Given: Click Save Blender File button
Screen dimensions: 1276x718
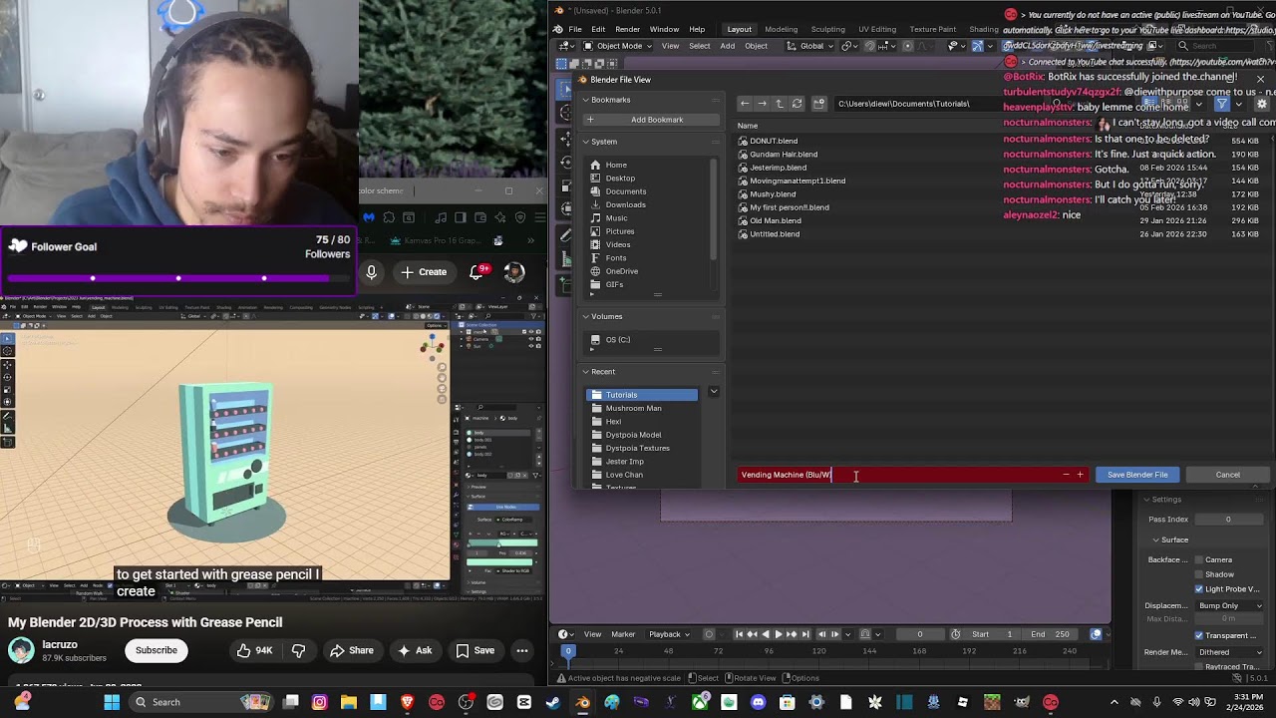Looking at the screenshot, I should tap(1137, 475).
